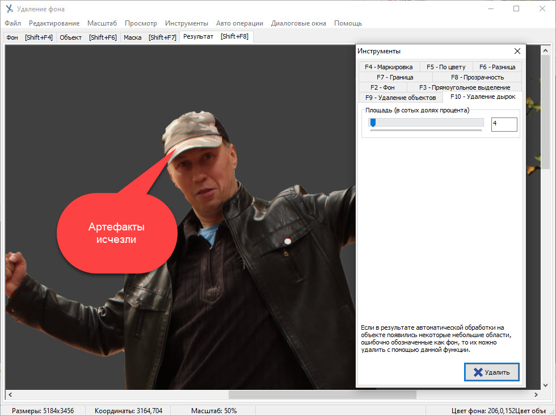Click the vertical scrollbar thumb
The height and width of the screenshot is (416, 556).
(x=545, y=112)
